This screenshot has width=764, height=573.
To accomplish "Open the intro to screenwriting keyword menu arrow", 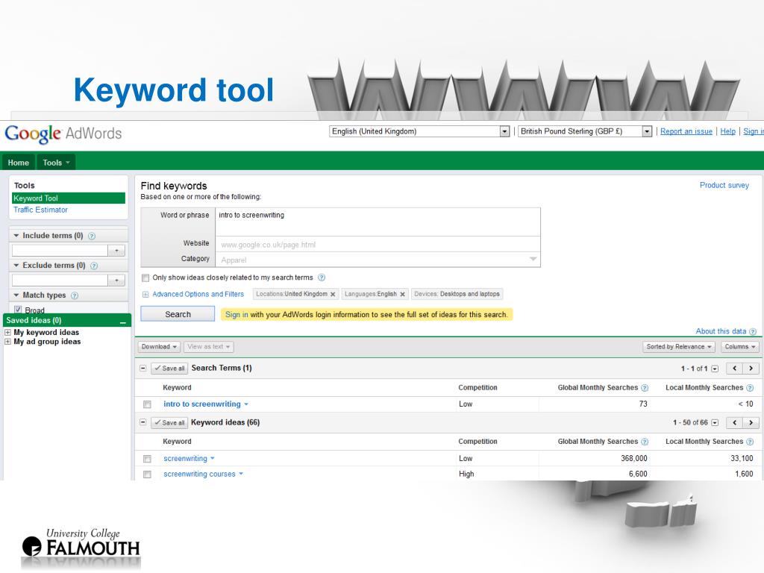I will click(x=246, y=404).
